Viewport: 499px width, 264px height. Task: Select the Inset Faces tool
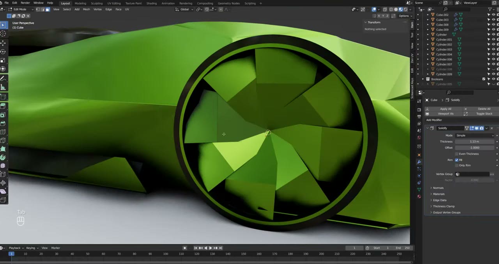[3, 115]
